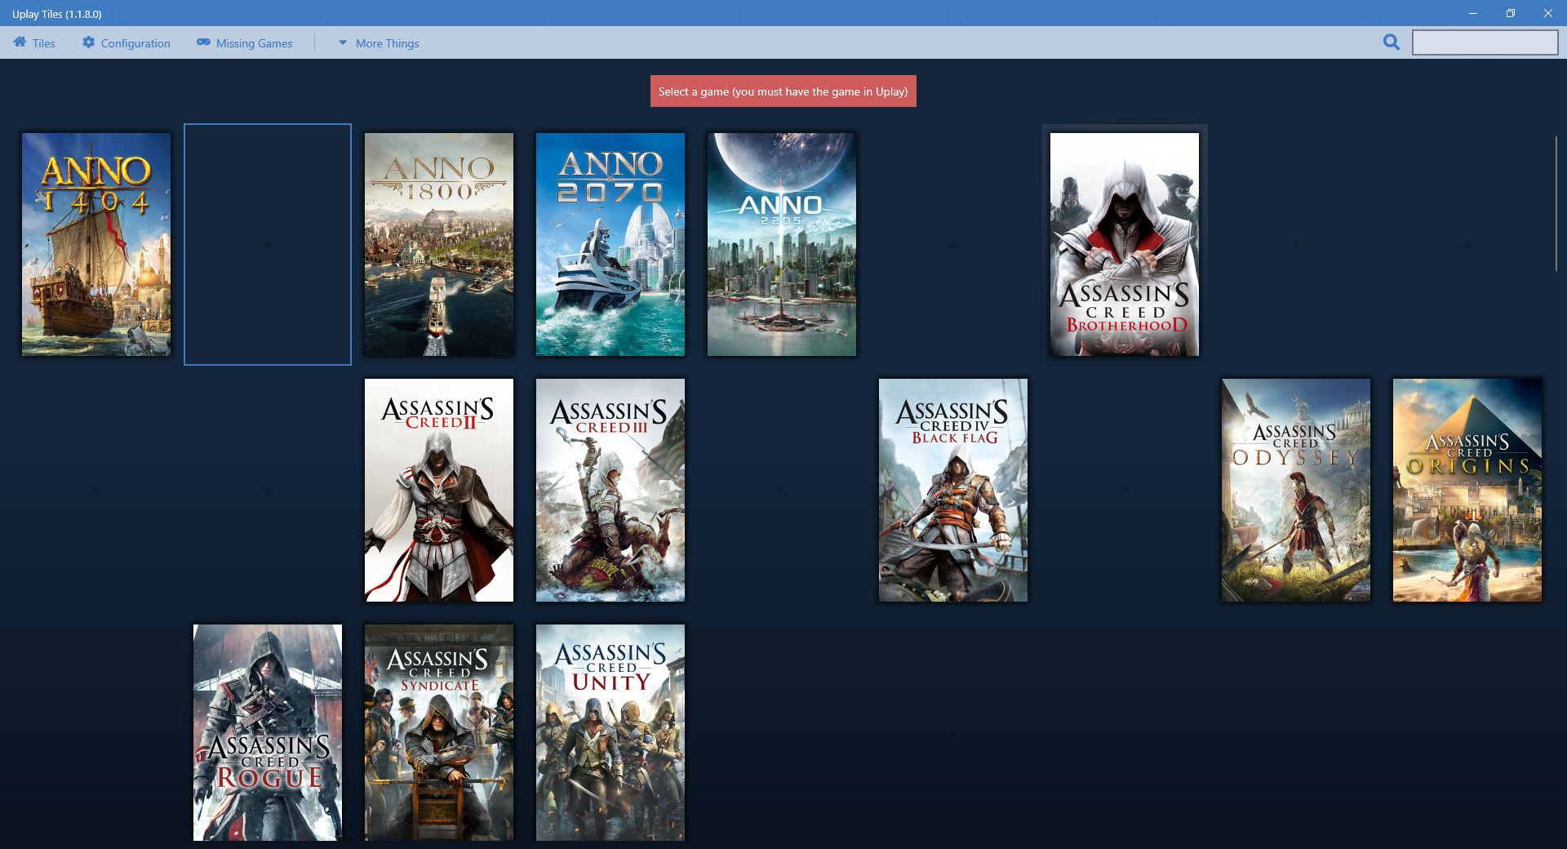The height and width of the screenshot is (849, 1567).
Task: Select Assassin's Creed Origins cover
Action: tap(1467, 490)
